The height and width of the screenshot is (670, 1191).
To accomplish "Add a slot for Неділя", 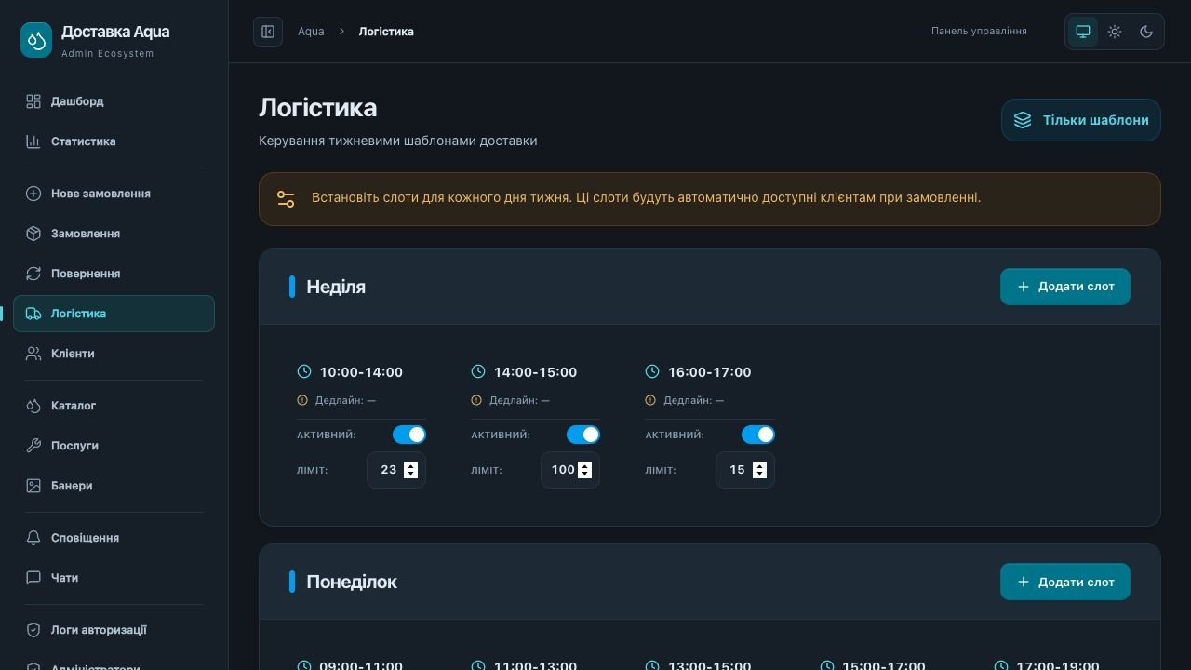I will [1065, 287].
